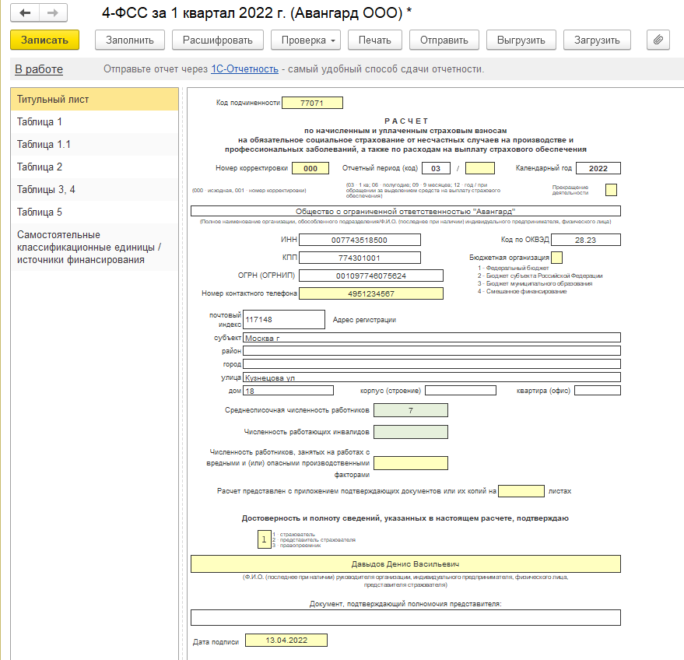Viewport: 684px width, 660px height.
Task: Click the empty field after the period slash
Action: tap(480, 168)
